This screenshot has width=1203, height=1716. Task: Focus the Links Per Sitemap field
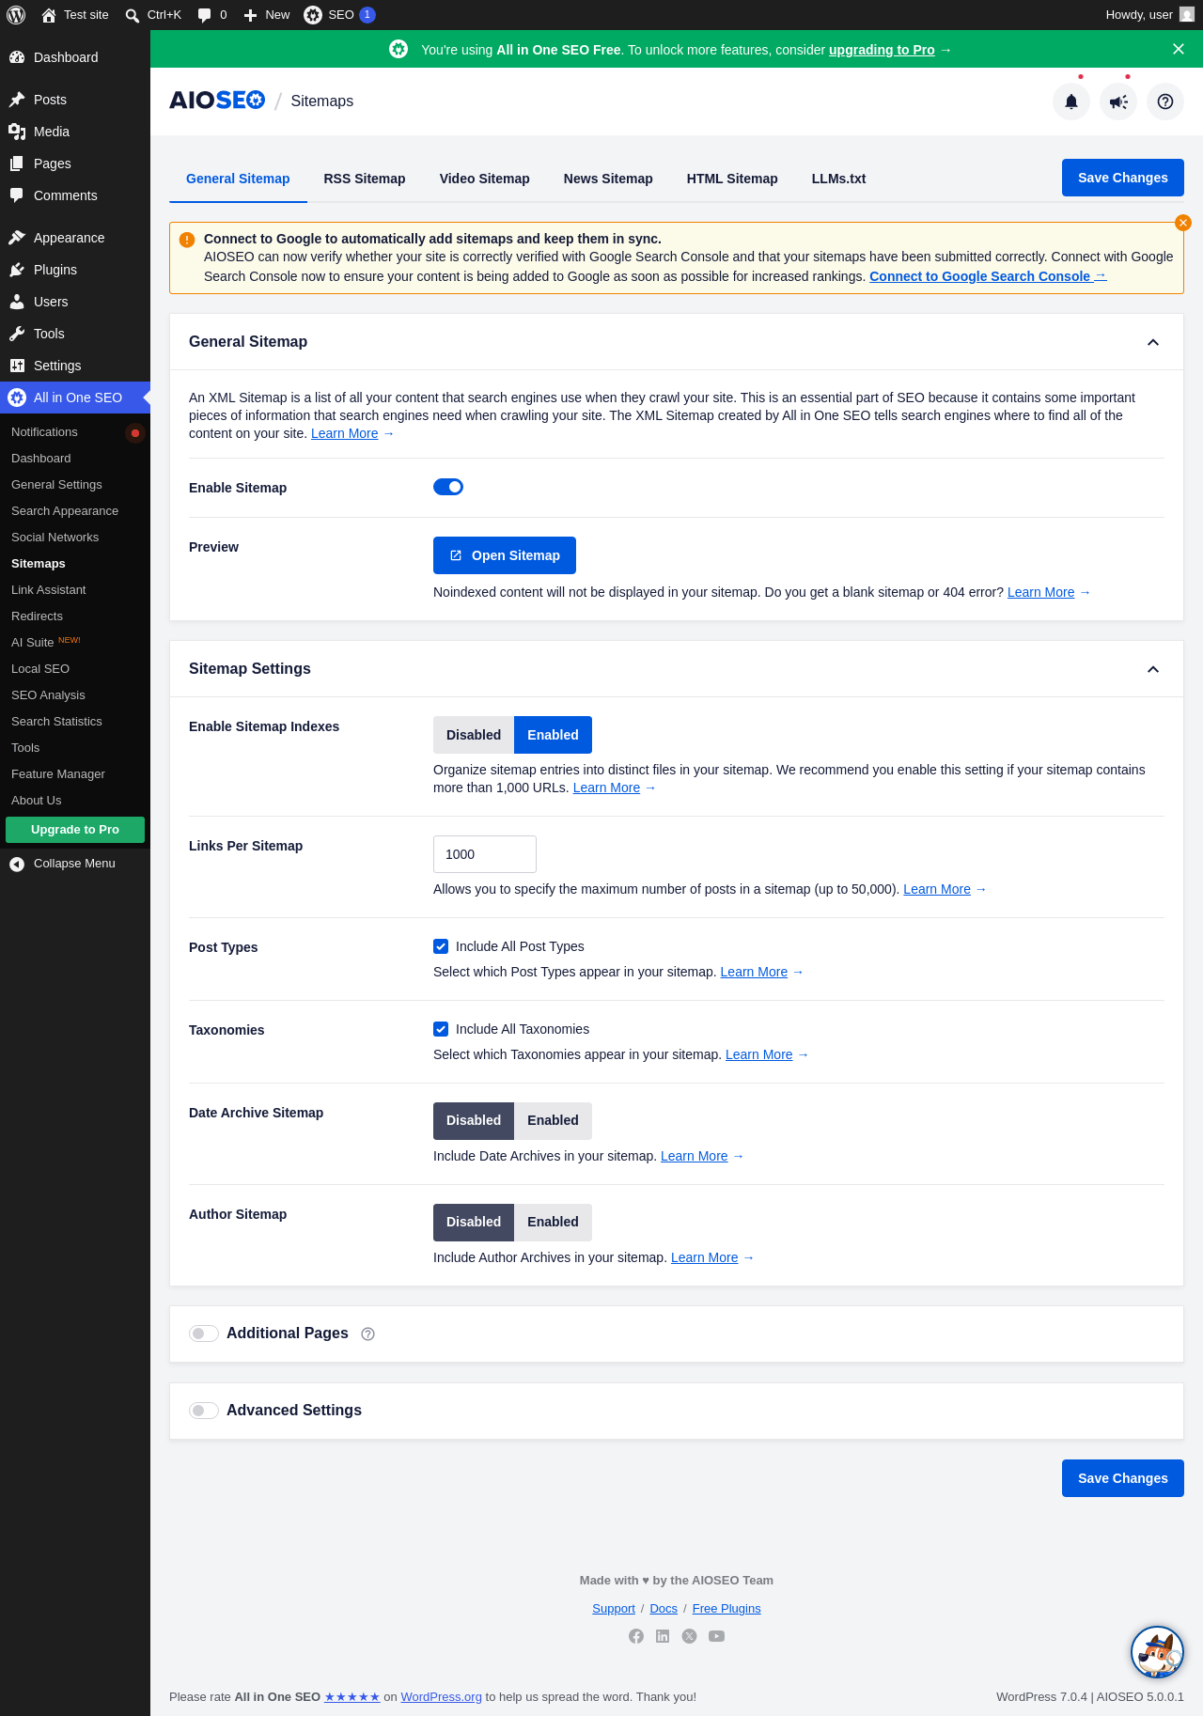pos(485,854)
